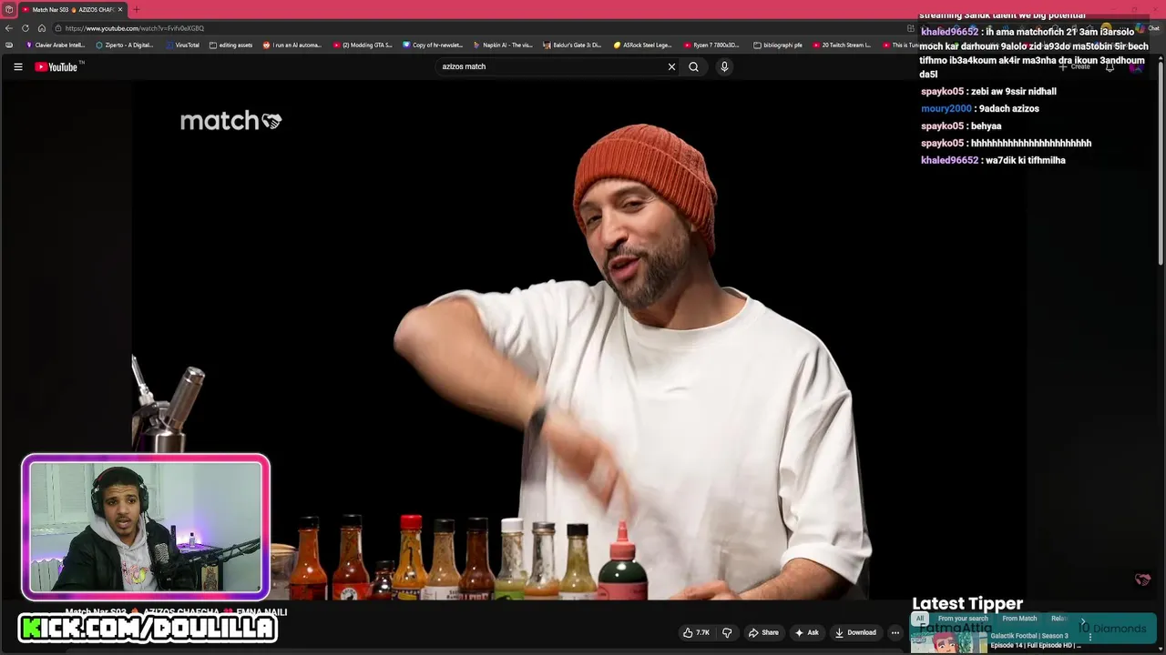Viewport: 1166px width, 655px height.
Task: Select the From Match chip
Action: pyautogui.click(x=1019, y=619)
